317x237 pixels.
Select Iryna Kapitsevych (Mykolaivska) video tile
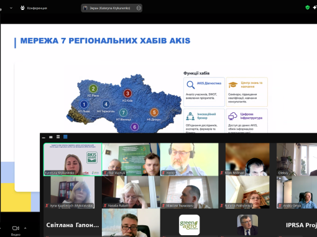pos(73,192)
